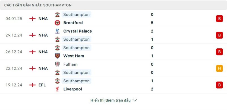Click the Brentford club crest
Screen dimensions: 227x110
click(x=57, y=23)
